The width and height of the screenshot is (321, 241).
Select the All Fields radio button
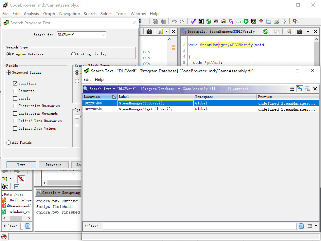(9, 142)
